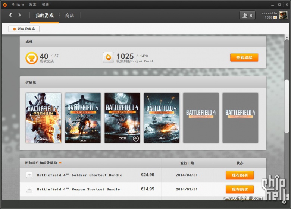Click the €14.99 price
This screenshot has height=209, width=291.
tap(147, 189)
